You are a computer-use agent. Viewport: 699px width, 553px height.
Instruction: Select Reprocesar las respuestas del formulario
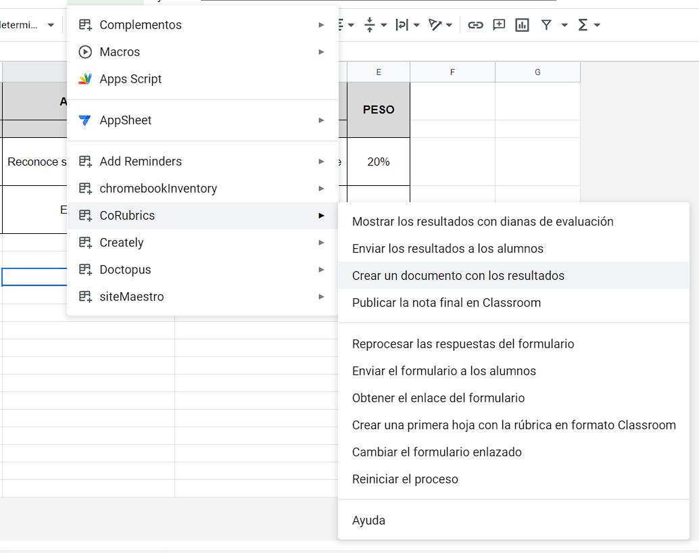coord(514,344)
